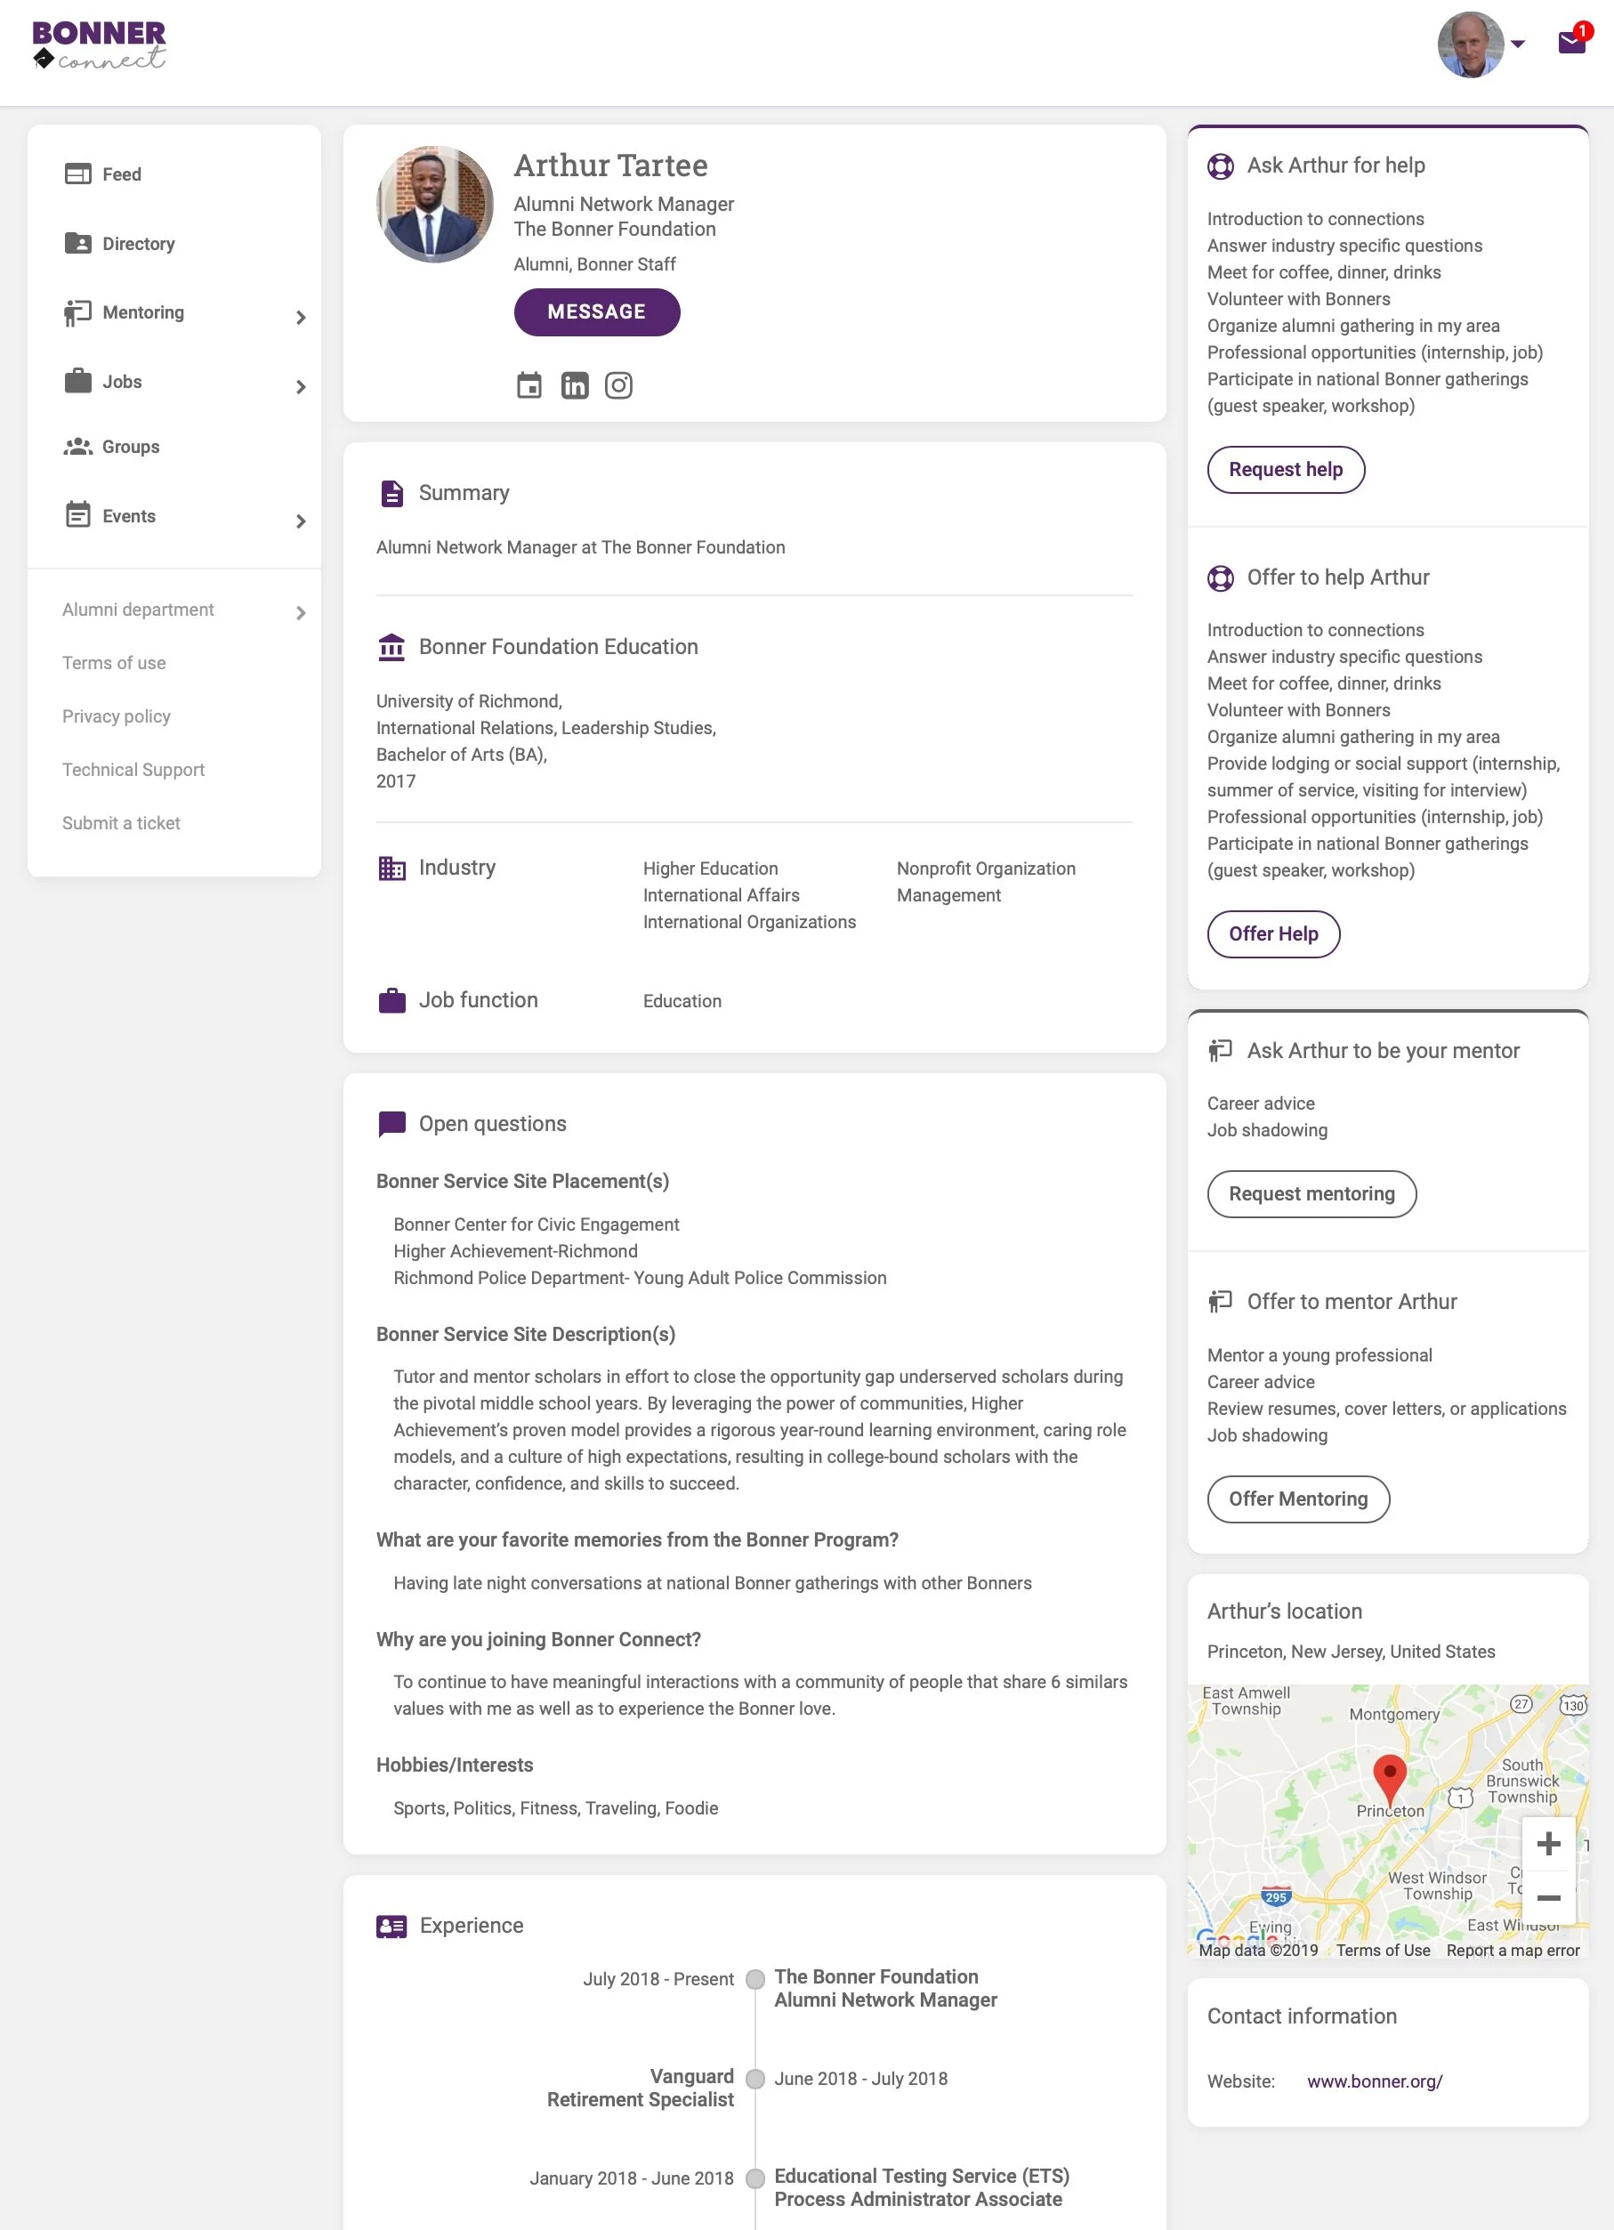Click Princeton, New Jersey, United States text
The height and width of the screenshot is (2230, 1614).
click(x=1351, y=1651)
